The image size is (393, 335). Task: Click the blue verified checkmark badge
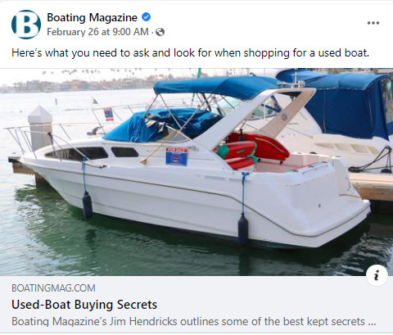pos(147,17)
